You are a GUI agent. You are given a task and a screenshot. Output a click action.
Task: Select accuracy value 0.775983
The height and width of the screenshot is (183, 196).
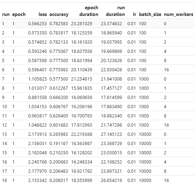58,70
